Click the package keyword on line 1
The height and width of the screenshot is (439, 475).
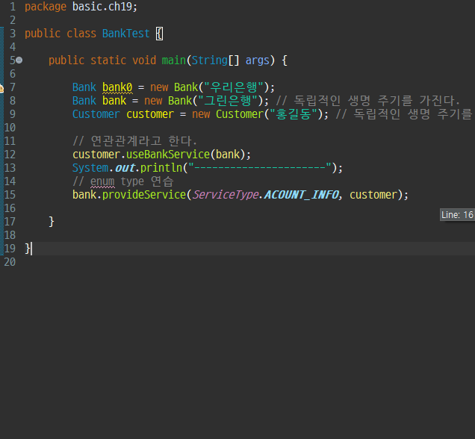coord(46,7)
